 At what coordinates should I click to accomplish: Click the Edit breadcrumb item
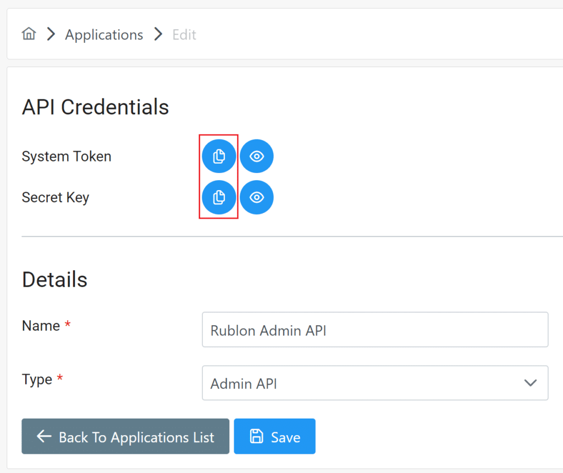pos(184,34)
